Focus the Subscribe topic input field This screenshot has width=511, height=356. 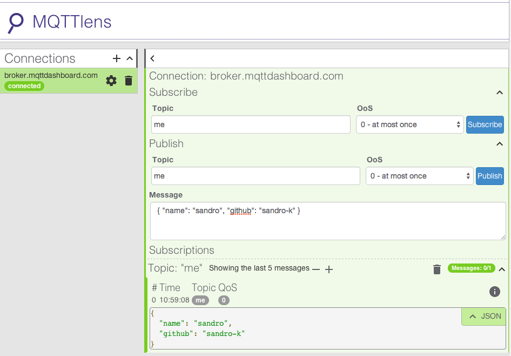251,124
